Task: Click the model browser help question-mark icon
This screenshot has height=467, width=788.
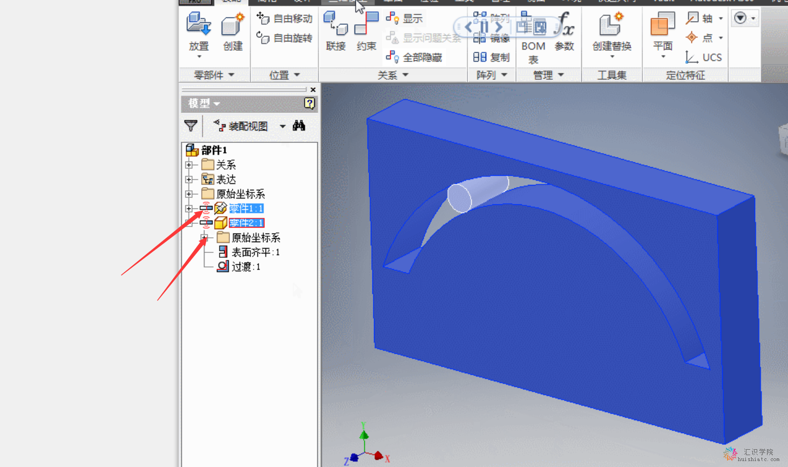Action: click(309, 103)
